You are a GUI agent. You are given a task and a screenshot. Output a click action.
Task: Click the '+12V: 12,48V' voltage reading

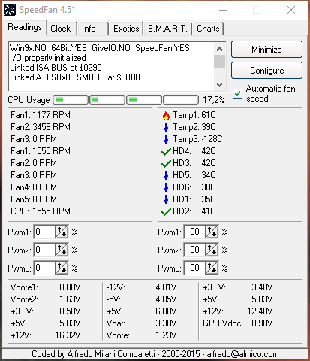238,311
